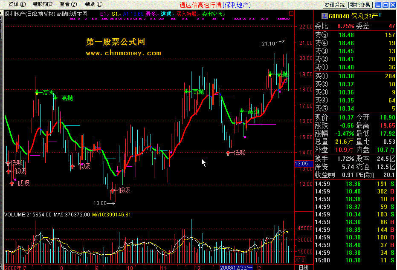The height and width of the screenshot is (270, 397).
Task: Select the 买⑤ row at 18.34
Action: [355, 108]
